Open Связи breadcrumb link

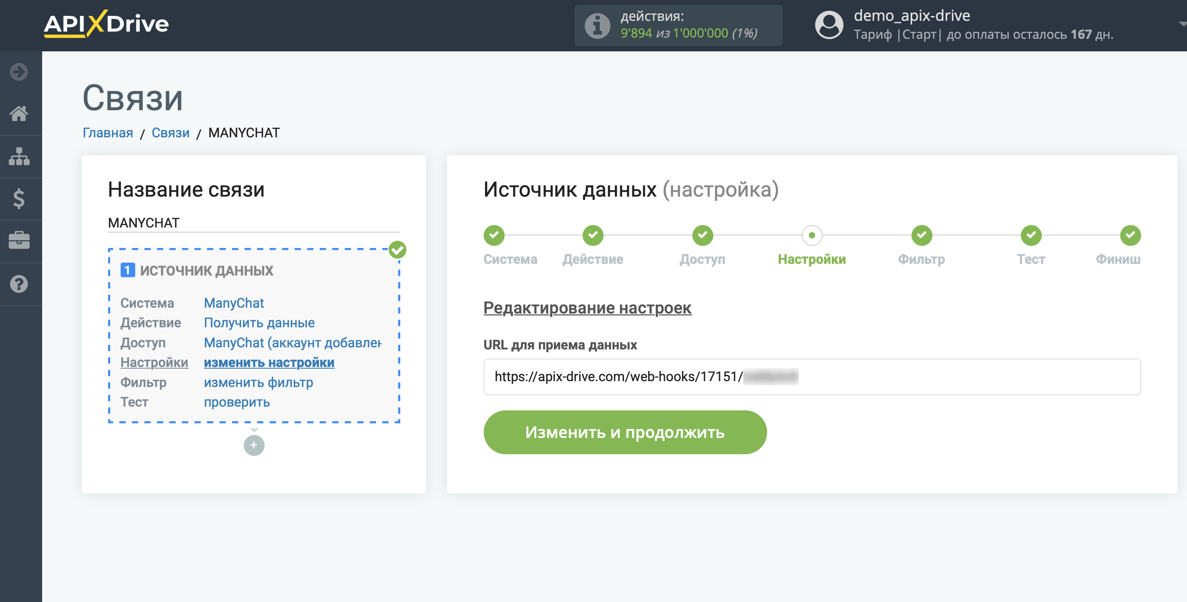tap(170, 133)
